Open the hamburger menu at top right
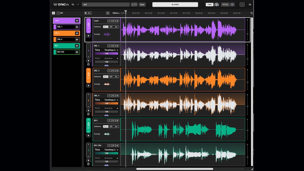This screenshot has width=304, height=171. (x=250, y=4)
